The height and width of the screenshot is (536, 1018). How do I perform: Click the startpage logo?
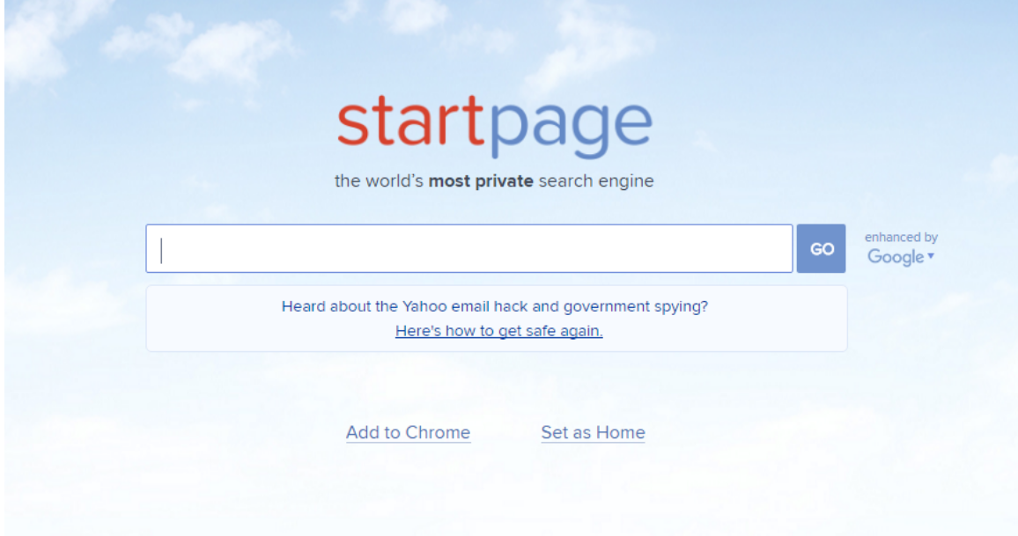tap(495, 126)
